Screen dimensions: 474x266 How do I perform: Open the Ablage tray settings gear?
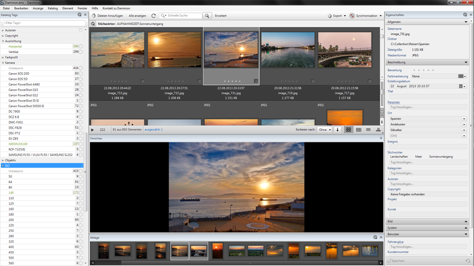pos(375,237)
